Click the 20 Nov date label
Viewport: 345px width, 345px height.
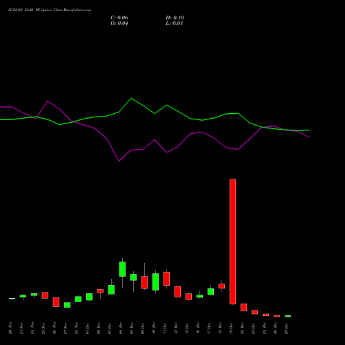coord(10,328)
